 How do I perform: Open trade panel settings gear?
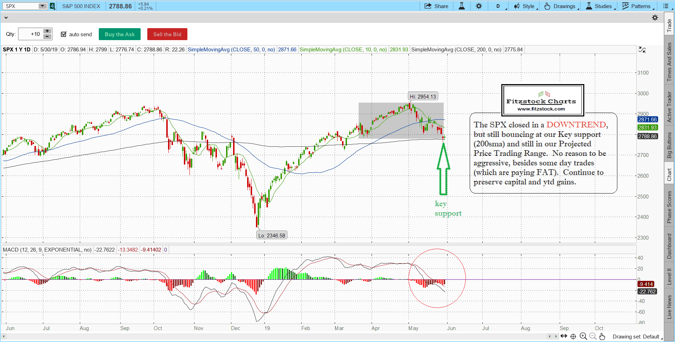[655, 18]
